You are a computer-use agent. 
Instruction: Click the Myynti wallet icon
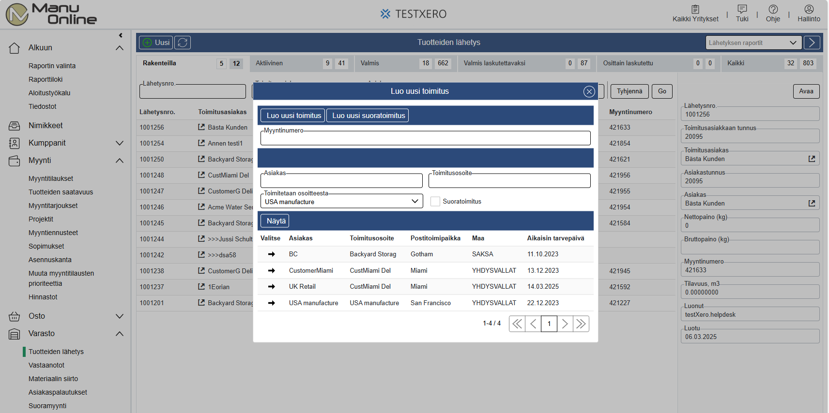tap(15, 161)
